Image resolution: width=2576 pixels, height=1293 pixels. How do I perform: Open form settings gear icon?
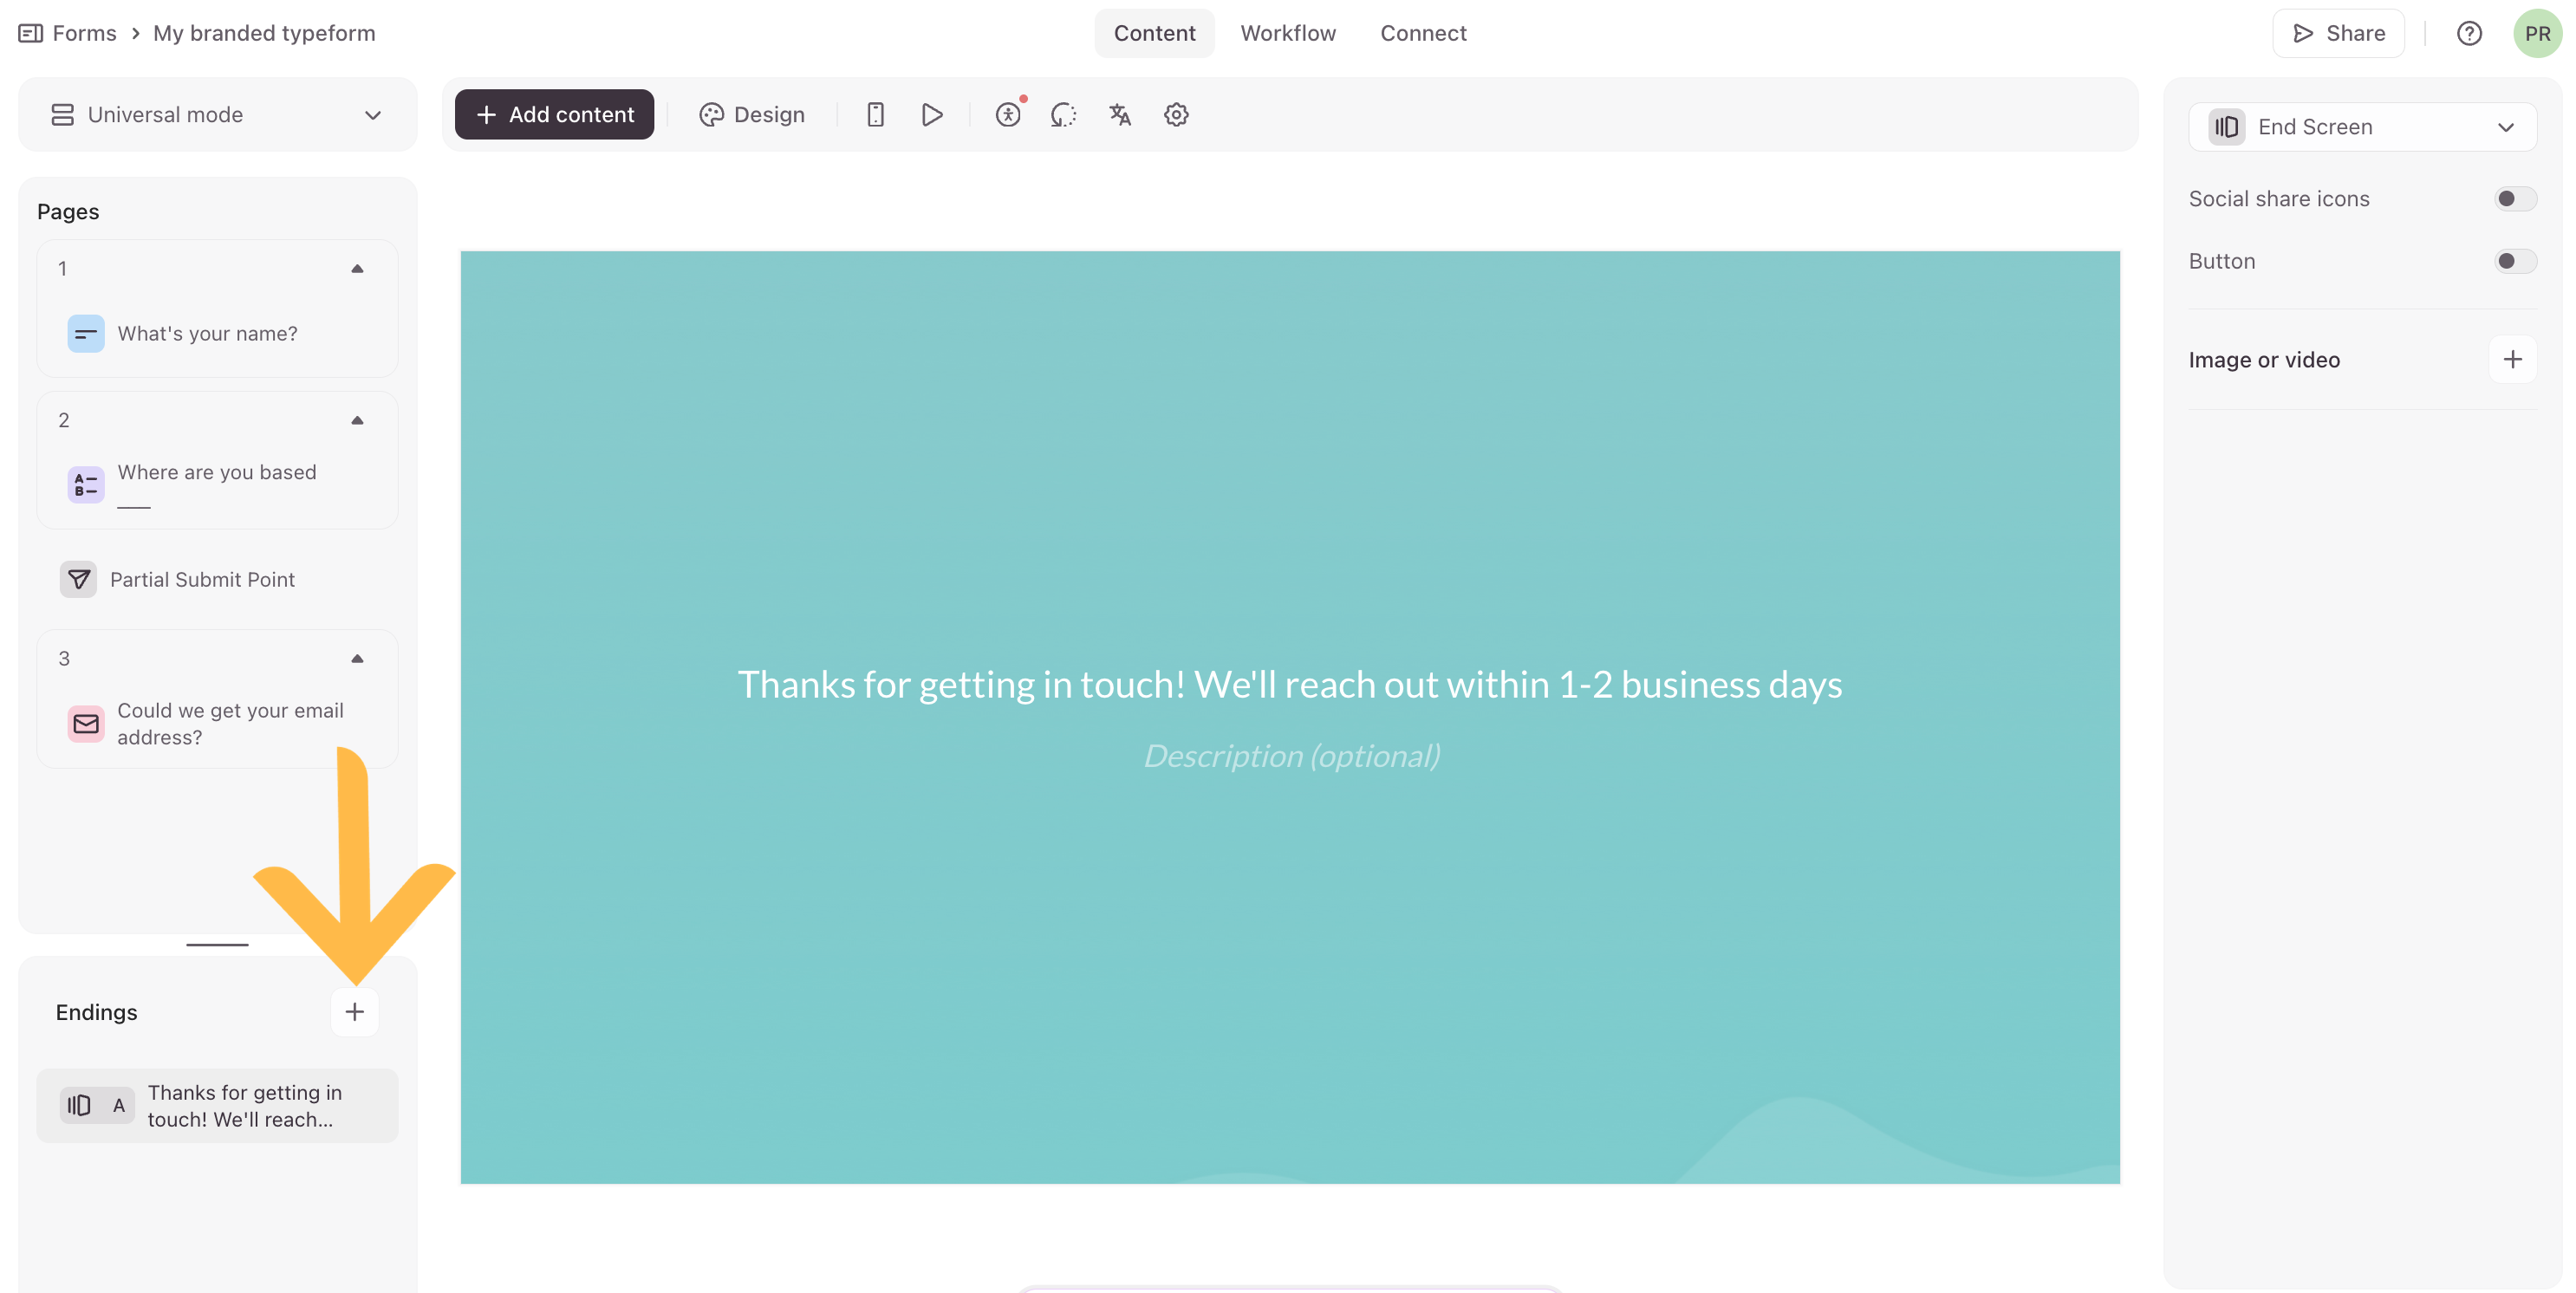1176,115
